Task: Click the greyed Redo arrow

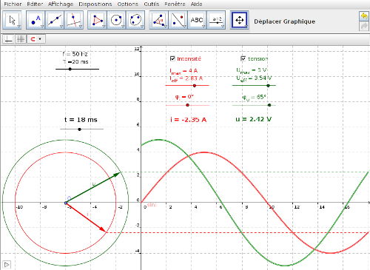Action: 364,26
